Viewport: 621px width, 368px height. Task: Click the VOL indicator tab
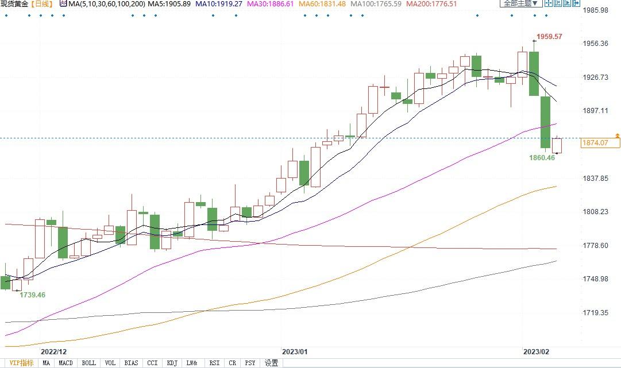pos(110,363)
